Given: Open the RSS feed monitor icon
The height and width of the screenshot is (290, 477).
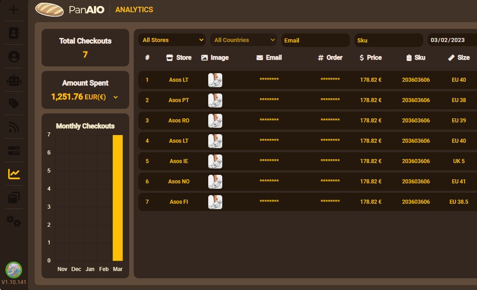Looking at the screenshot, I should point(14,127).
